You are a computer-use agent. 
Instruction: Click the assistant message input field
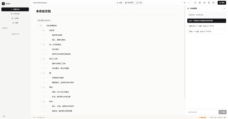202,112
